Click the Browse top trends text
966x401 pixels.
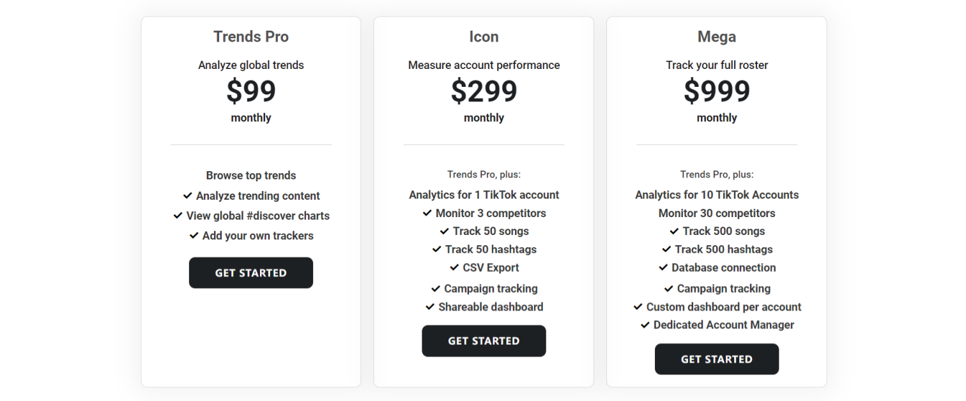click(x=251, y=176)
